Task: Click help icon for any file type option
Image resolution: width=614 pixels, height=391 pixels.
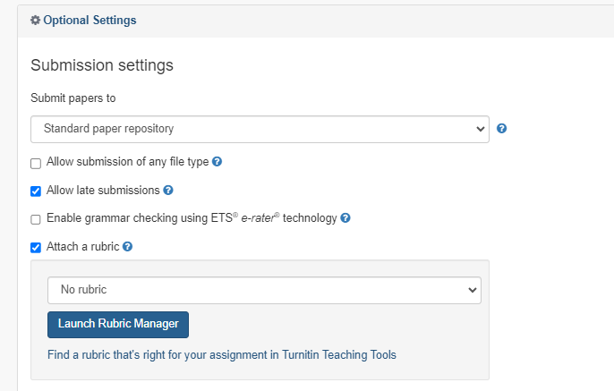Action: (x=217, y=163)
